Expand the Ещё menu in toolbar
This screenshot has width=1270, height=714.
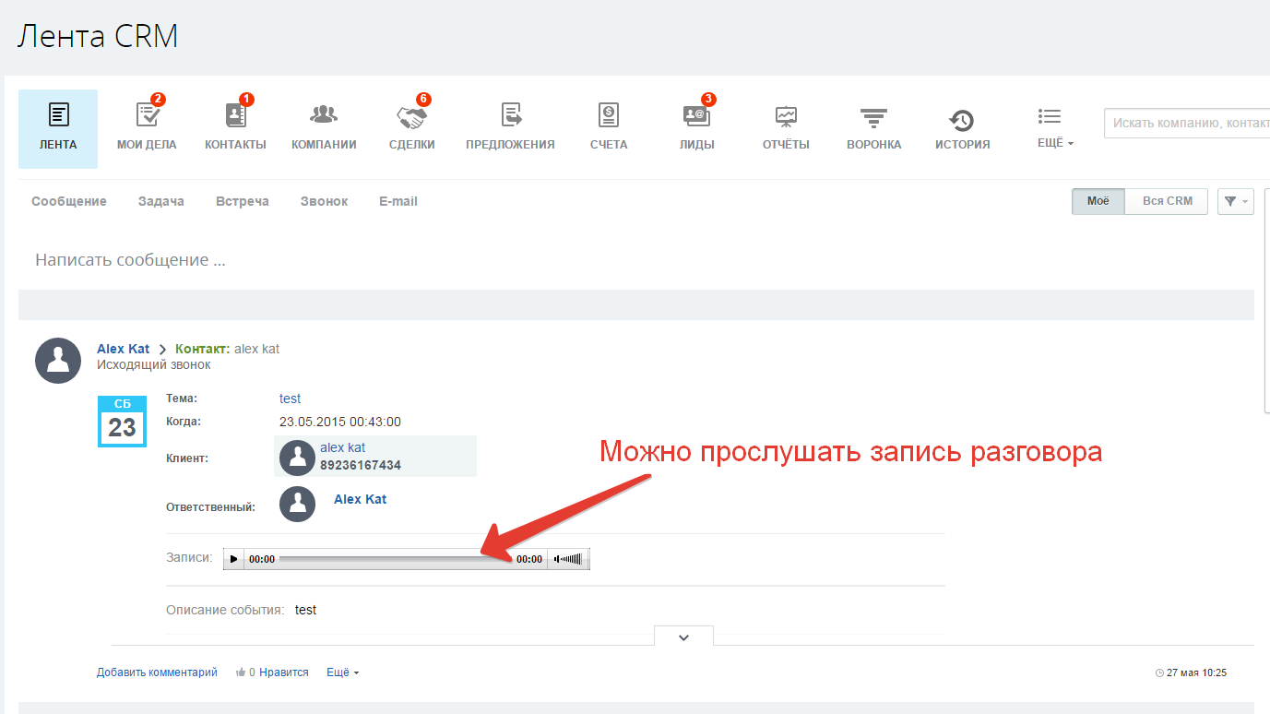tap(1050, 126)
